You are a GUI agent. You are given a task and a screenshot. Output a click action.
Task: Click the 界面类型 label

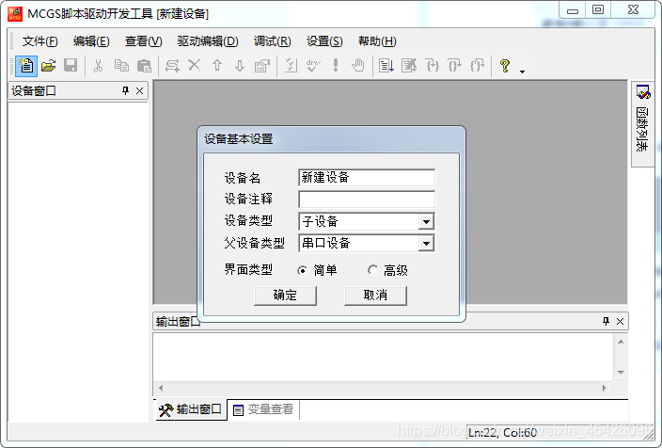(248, 269)
